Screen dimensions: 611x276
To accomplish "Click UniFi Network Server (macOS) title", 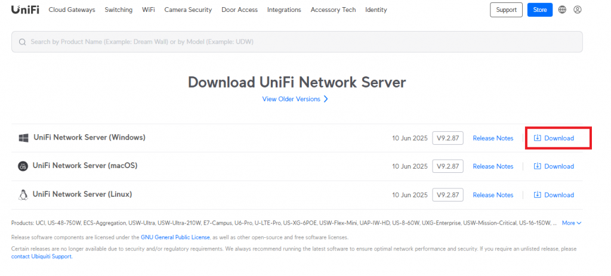I will 85,166.
